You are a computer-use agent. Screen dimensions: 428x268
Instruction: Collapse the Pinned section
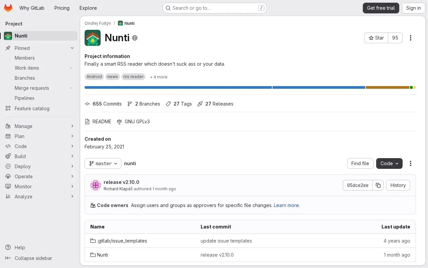[40, 48]
